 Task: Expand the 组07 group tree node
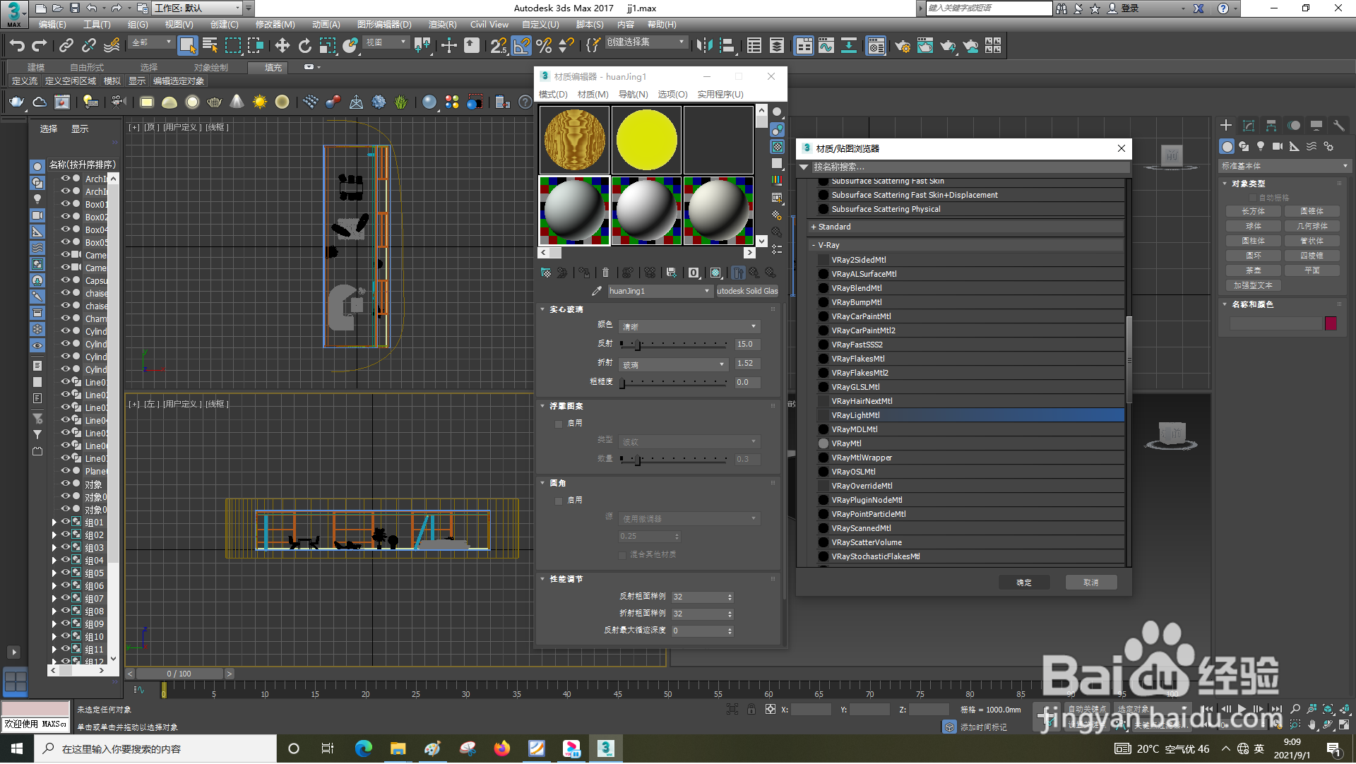(x=54, y=599)
